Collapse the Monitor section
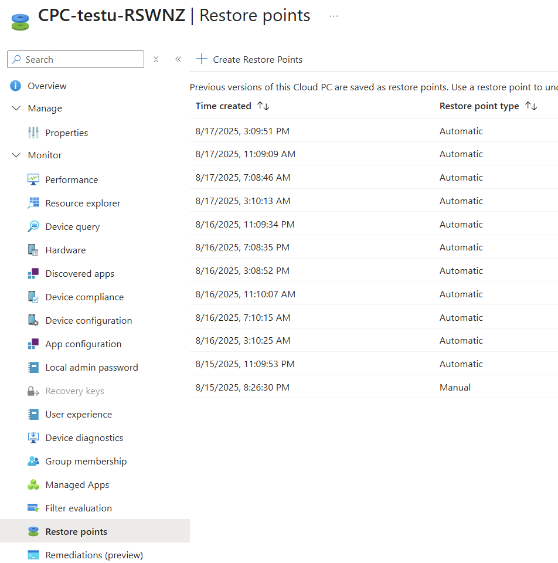 click(x=16, y=155)
